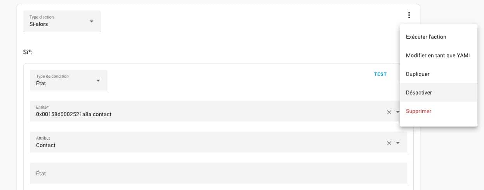The height and width of the screenshot is (190, 484).
Task: Click the Contact attribute value
Action: [x=46, y=145]
